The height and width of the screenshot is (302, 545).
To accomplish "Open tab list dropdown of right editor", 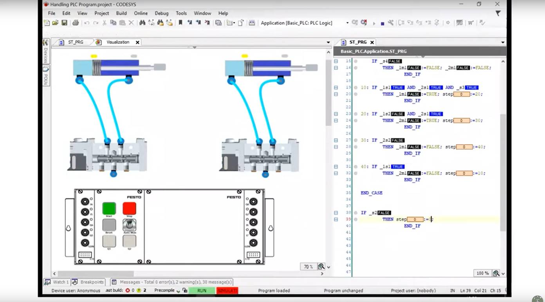I will pyautogui.click(x=502, y=42).
